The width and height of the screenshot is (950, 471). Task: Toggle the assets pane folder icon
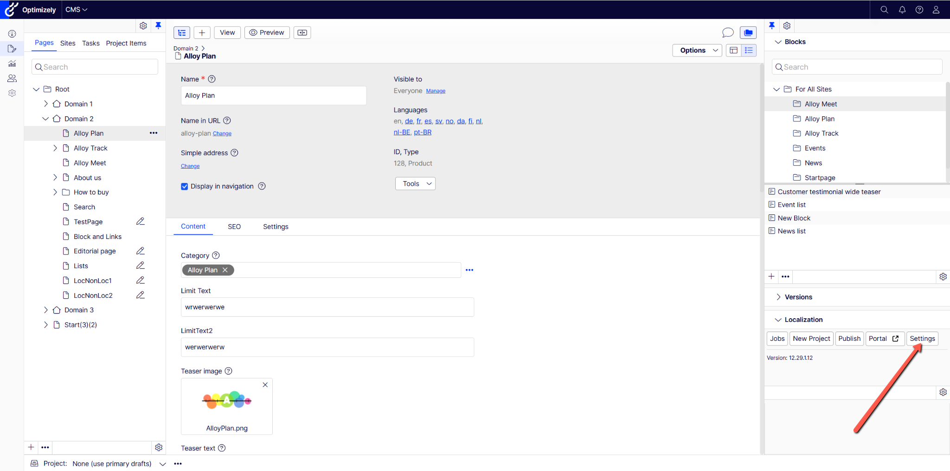pos(748,32)
